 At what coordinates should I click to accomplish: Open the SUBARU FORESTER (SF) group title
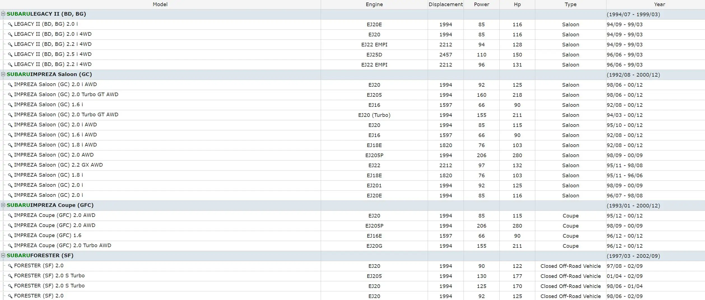tap(40, 256)
